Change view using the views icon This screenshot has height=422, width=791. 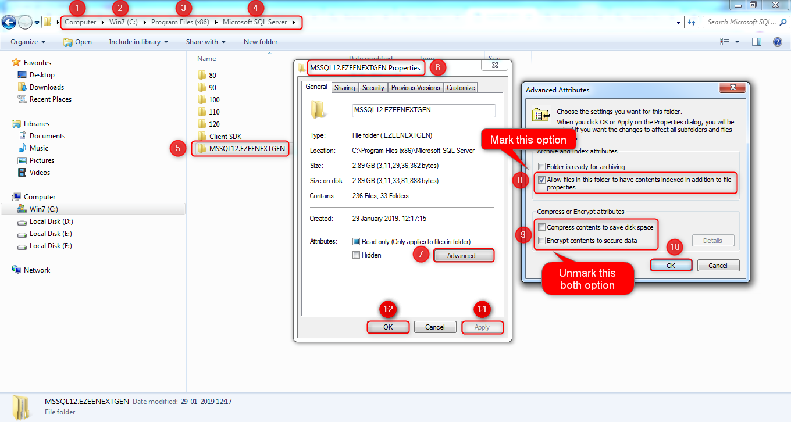[x=725, y=42]
